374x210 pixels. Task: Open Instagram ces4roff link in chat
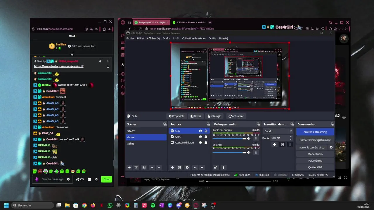pyautogui.click(x=59, y=66)
